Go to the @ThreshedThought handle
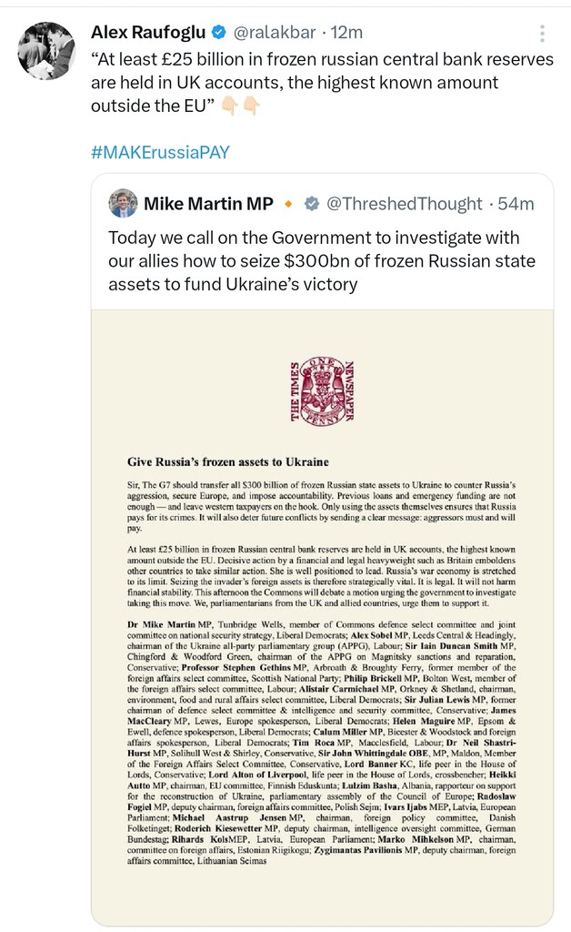 tap(405, 204)
